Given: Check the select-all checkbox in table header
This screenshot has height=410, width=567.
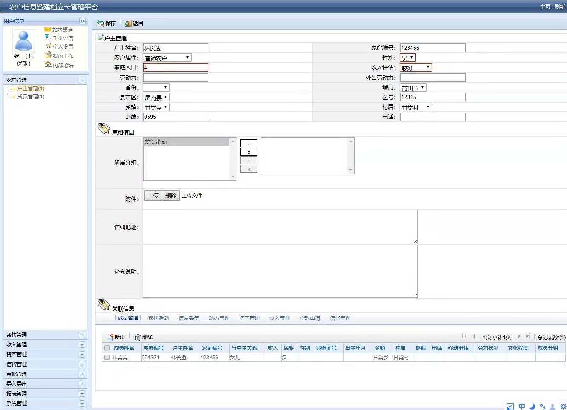Looking at the screenshot, I should (107, 348).
